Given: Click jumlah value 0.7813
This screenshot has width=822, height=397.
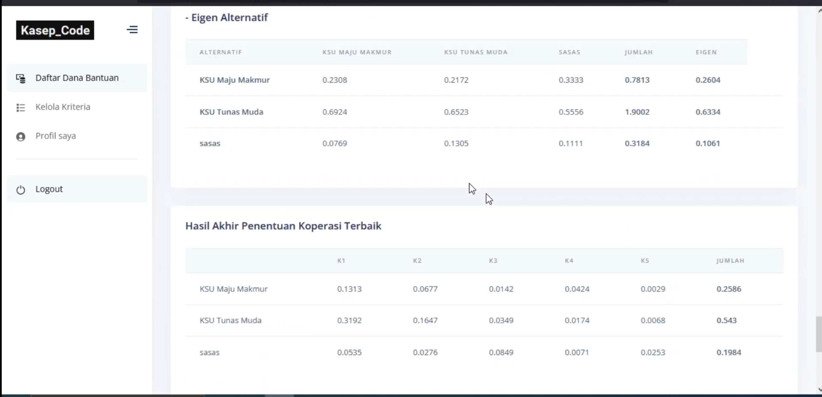Looking at the screenshot, I should coord(637,80).
